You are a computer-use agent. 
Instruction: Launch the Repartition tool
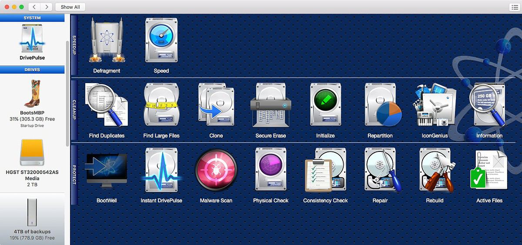pos(380,106)
